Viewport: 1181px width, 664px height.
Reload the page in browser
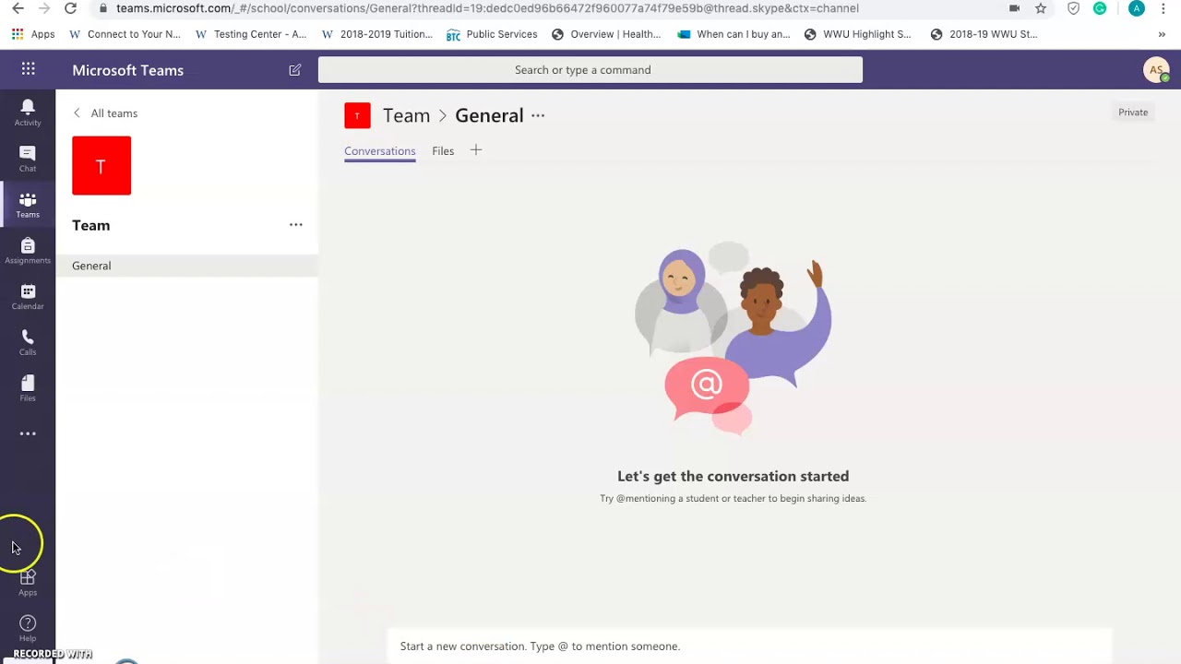(70, 8)
